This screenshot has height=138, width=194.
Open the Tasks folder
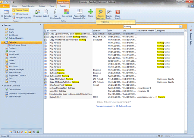click(11, 79)
